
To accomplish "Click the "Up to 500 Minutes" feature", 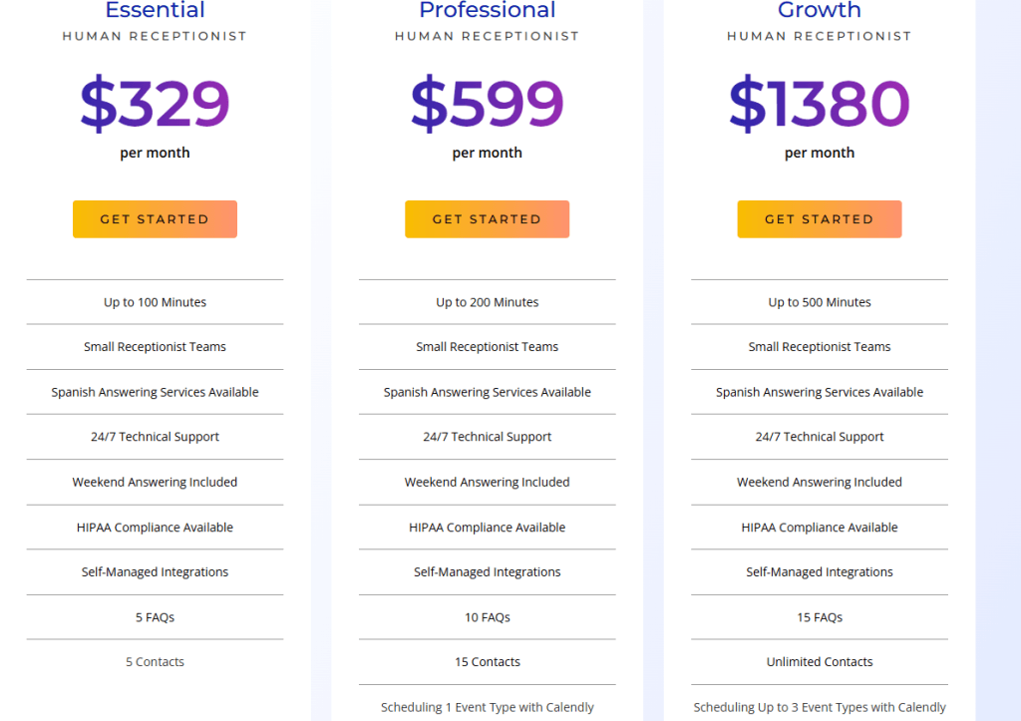I will coord(819,302).
